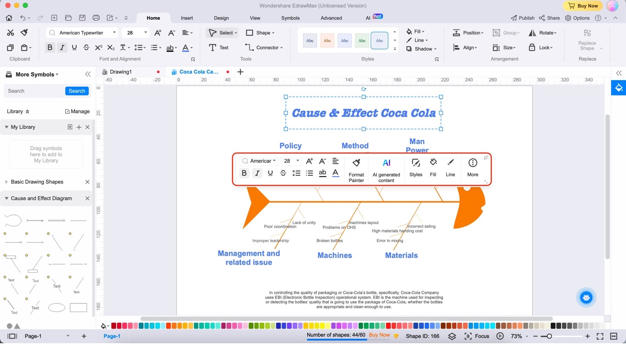Toggle Superscript in the ribbon
The image size is (626, 345).
tap(98, 47)
